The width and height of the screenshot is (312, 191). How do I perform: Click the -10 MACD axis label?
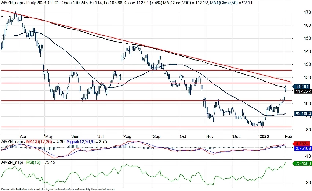[308, 156]
